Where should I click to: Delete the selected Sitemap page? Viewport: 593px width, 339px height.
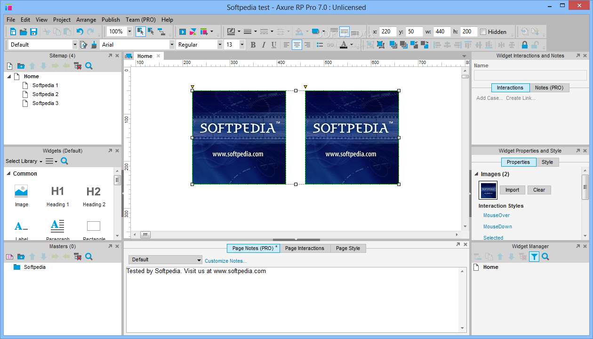click(78, 66)
